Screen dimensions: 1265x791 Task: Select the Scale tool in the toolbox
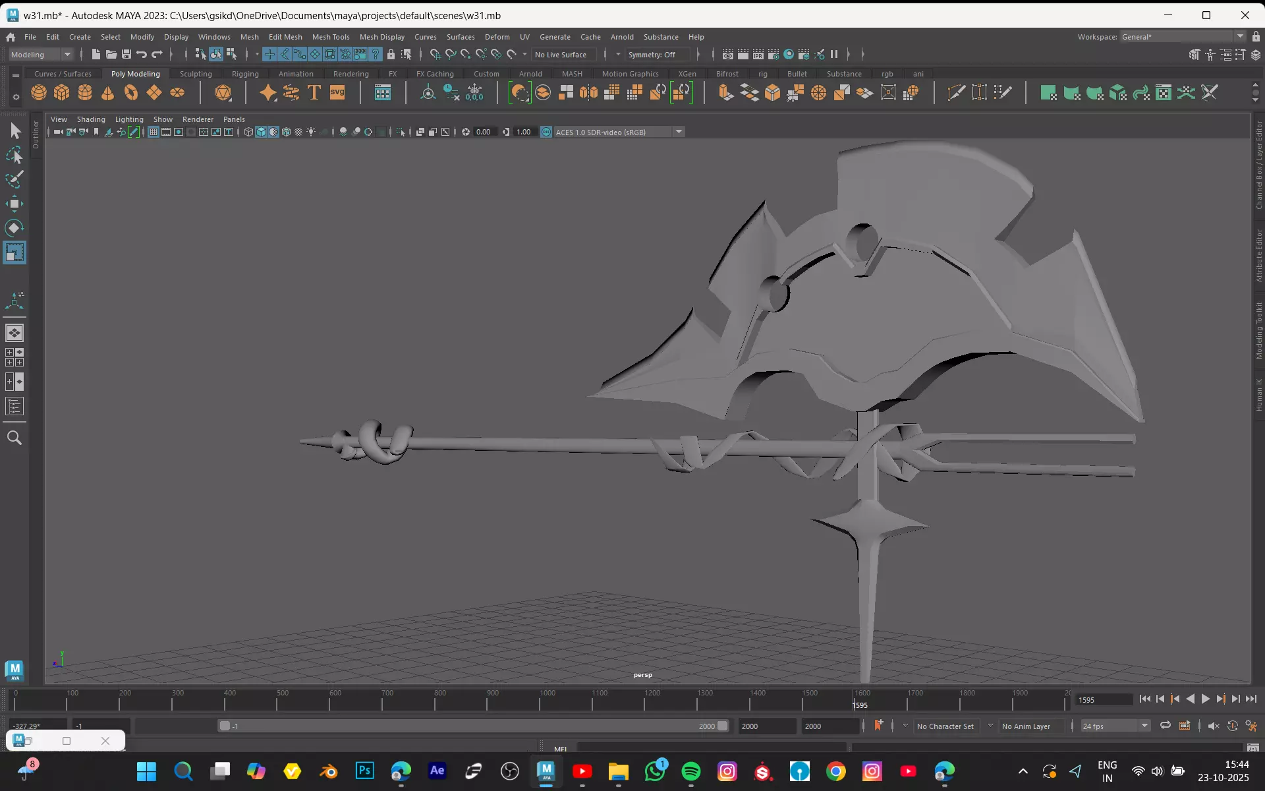click(x=14, y=253)
